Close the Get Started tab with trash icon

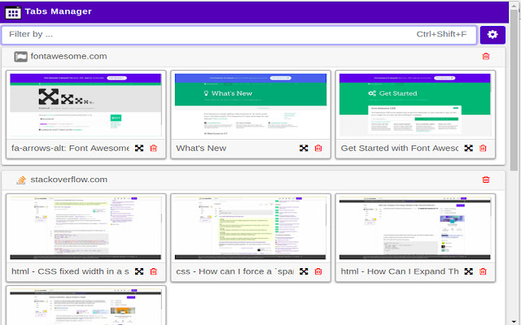coord(483,148)
